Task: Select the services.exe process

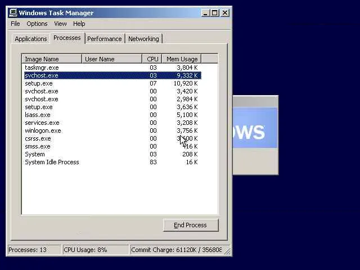Action: [x=112, y=123]
